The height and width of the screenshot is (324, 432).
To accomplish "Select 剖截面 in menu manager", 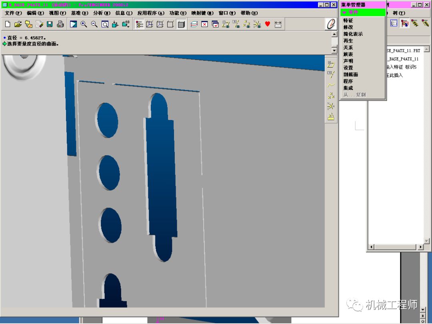I will 350,74.
